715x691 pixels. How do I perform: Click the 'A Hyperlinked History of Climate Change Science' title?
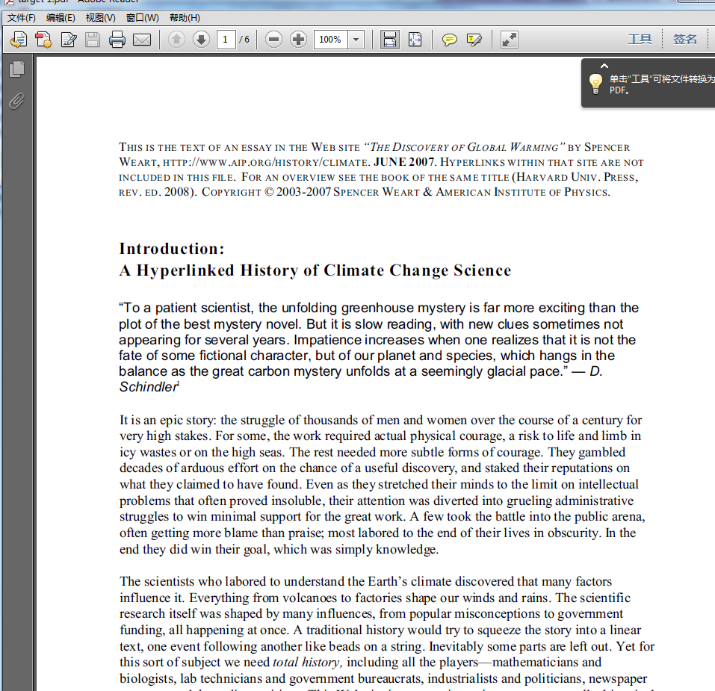[315, 270]
